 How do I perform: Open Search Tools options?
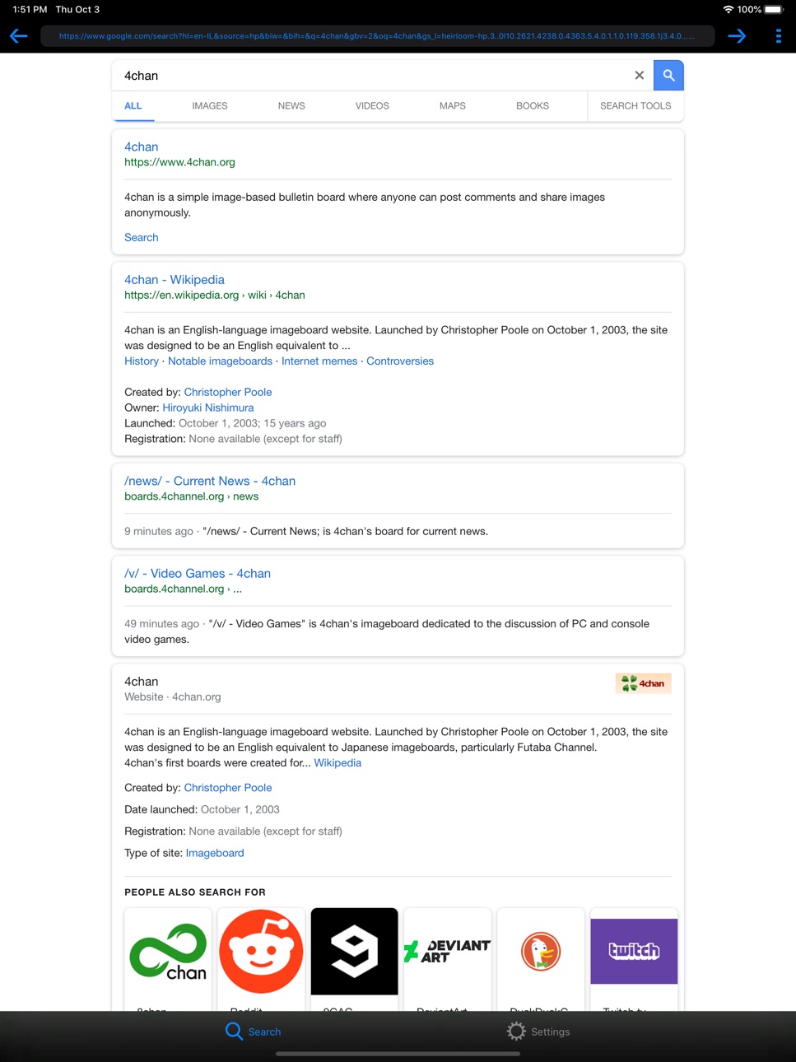pyautogui.click(x=635, y=105)
